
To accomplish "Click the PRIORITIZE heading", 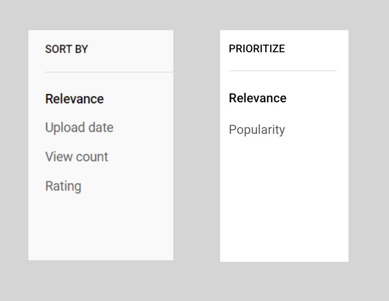I will (257, 49).
